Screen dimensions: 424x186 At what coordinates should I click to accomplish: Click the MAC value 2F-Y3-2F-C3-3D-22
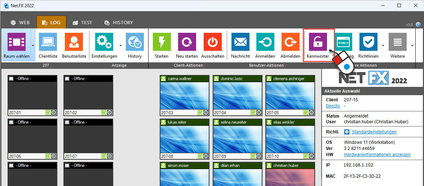[362, 176]
